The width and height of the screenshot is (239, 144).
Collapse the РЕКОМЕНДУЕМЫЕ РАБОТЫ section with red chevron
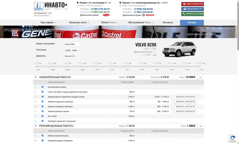(201, 126)
